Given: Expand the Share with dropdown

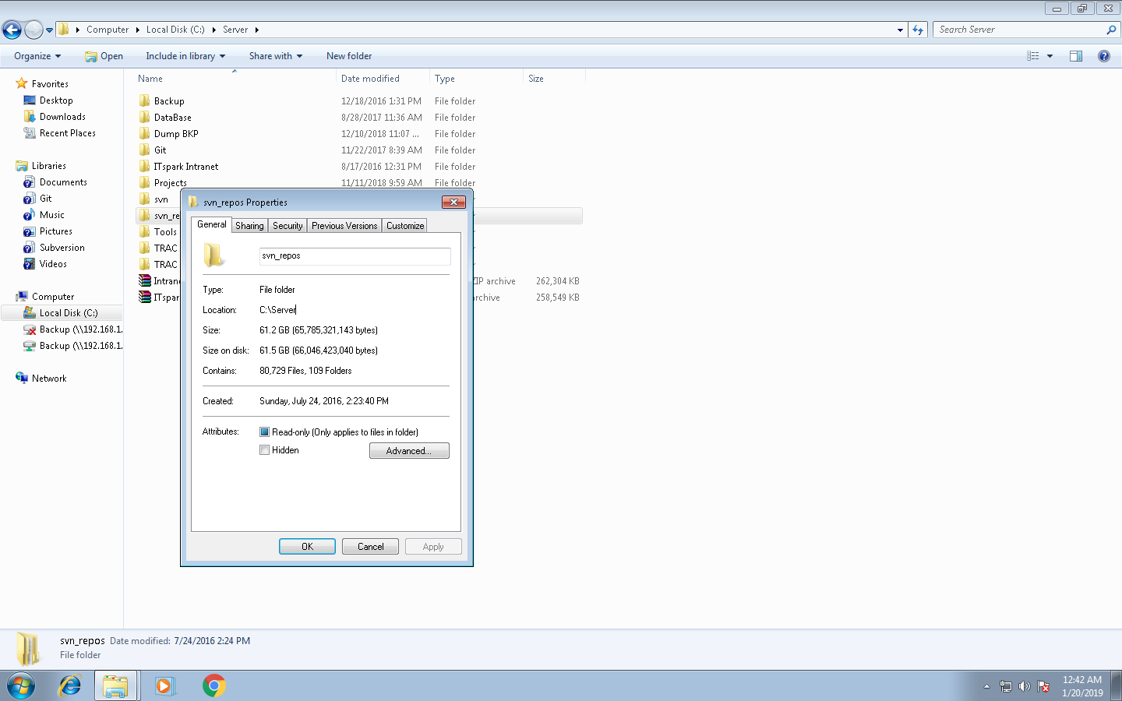Looking at the screenshot, I should click(x=275, y=56).
